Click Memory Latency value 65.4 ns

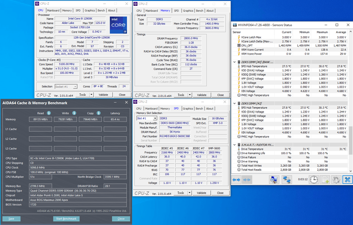(x=115, y=119)
